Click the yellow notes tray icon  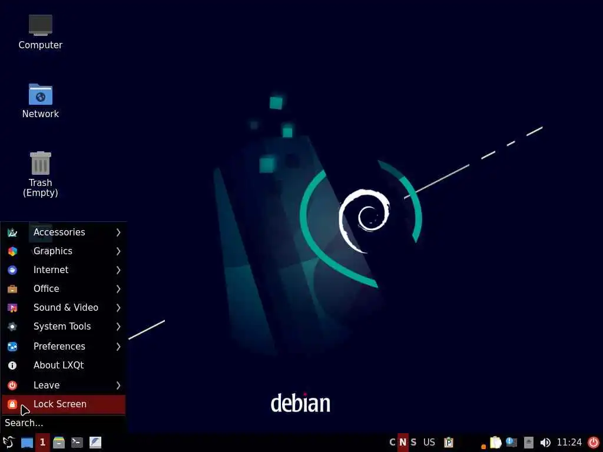coord(495,443)
